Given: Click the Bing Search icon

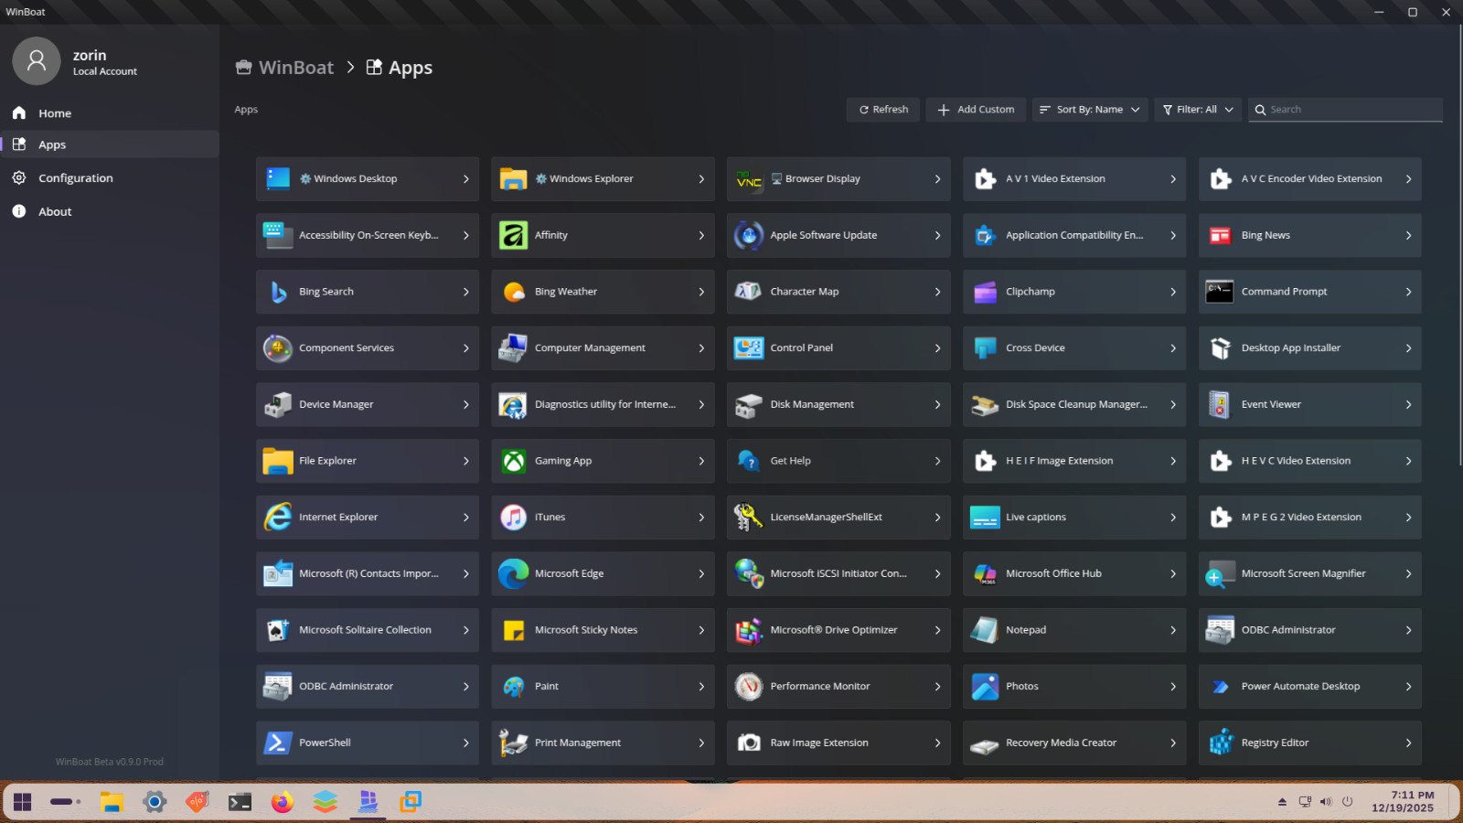Looking at the screenshot, I should (x=277, y=292).
